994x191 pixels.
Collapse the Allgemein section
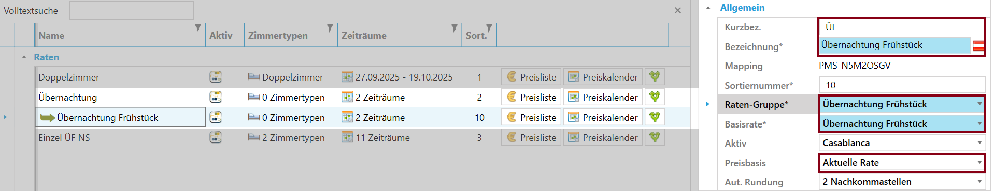[x=708, y=8]
